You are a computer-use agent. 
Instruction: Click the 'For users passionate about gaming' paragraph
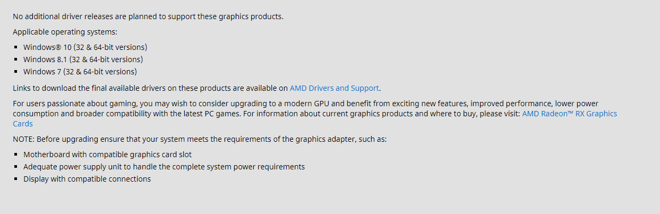click(x=265, y=104)
